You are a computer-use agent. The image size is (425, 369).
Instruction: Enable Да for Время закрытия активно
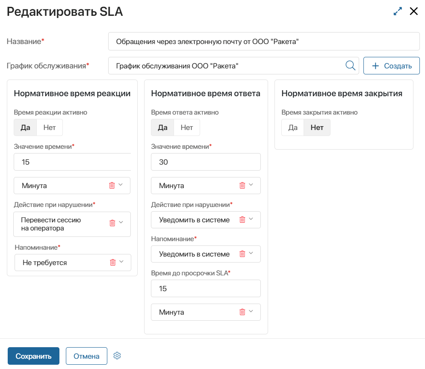coord(292,127)
